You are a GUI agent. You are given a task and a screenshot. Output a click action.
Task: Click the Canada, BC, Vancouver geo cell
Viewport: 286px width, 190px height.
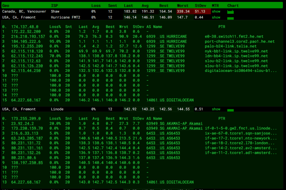pos(24,11)
